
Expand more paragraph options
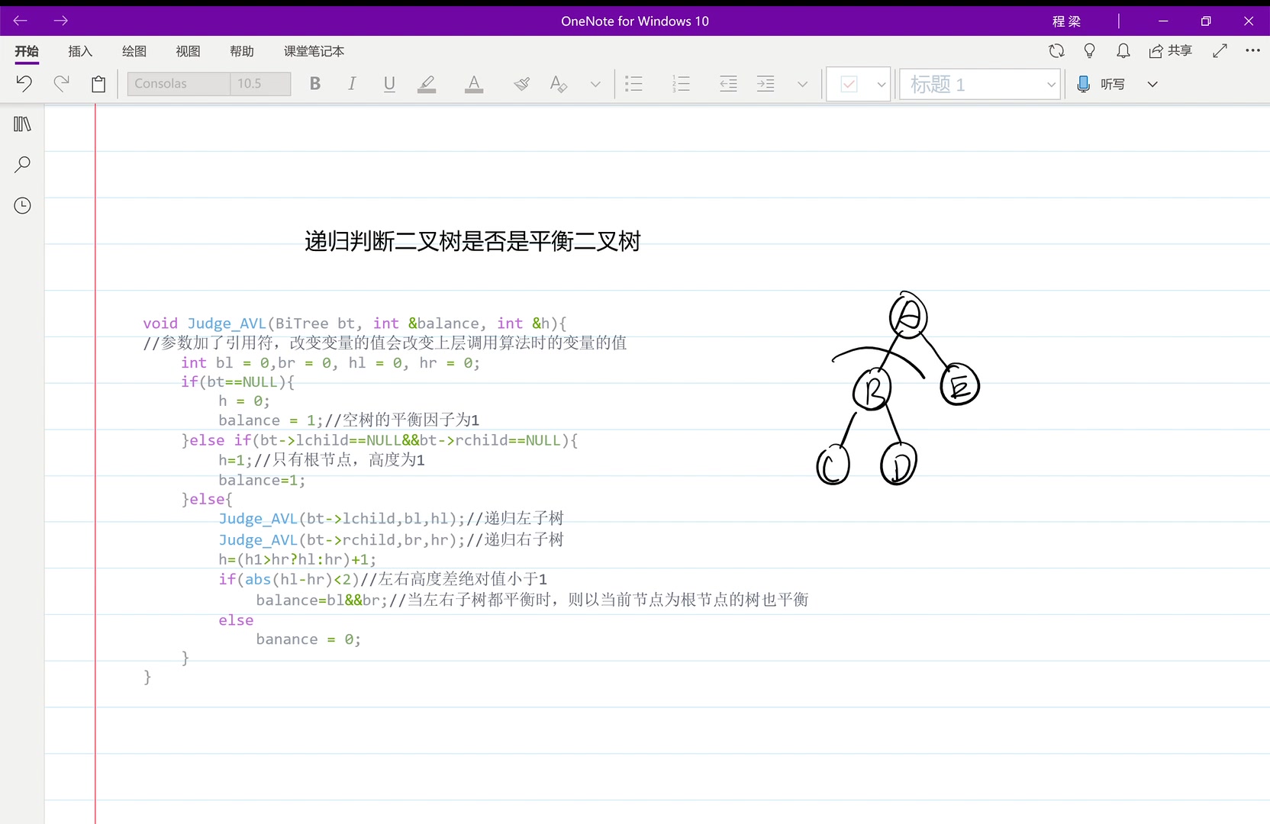pos(802,84)
